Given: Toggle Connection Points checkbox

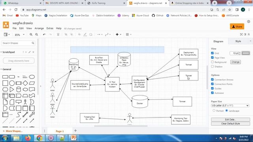Looking at the screenshot, I should [212, 84].
